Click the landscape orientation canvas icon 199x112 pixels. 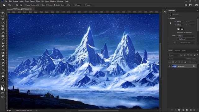[x=182, y=29]
